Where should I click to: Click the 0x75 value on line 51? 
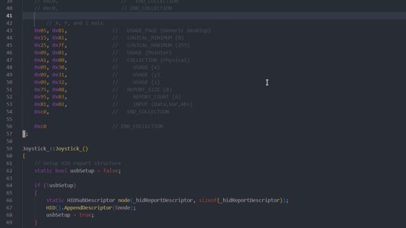pyautogui.click(x=40, y=90)
